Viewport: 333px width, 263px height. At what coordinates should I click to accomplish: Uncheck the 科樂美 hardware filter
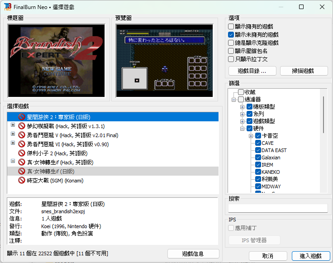(x=258, y=179)
